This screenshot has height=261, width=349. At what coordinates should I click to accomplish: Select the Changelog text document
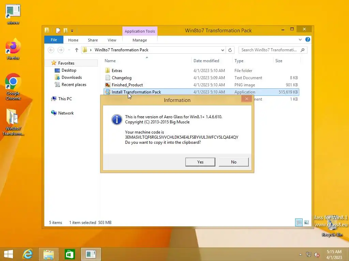[122, 78]
